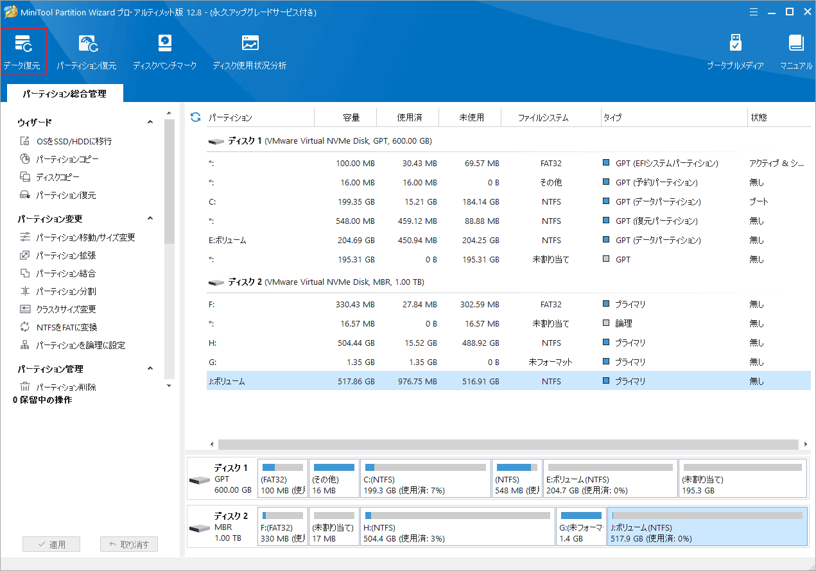Click the refresh icon beside パーティション header
Viewport: 816px width, 571px height.
pos(196,117)
